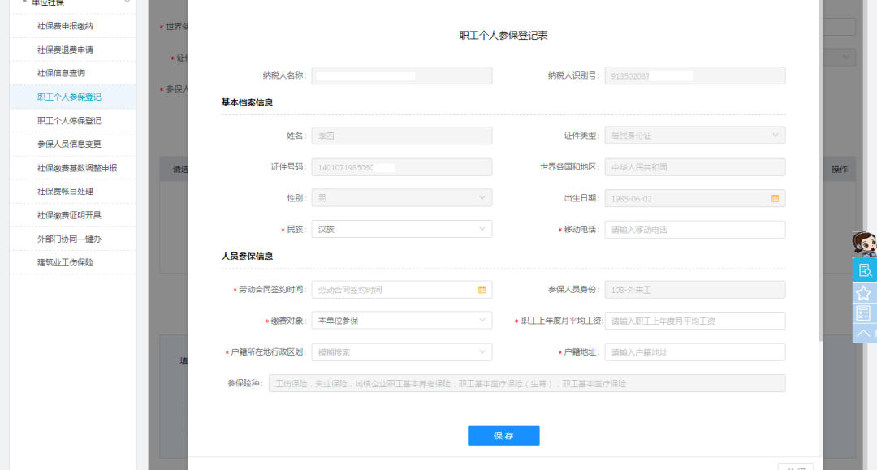877x470 pixels.
Task: Focus the 职工上年度月平均工资 input field
Action: [694, 321]
